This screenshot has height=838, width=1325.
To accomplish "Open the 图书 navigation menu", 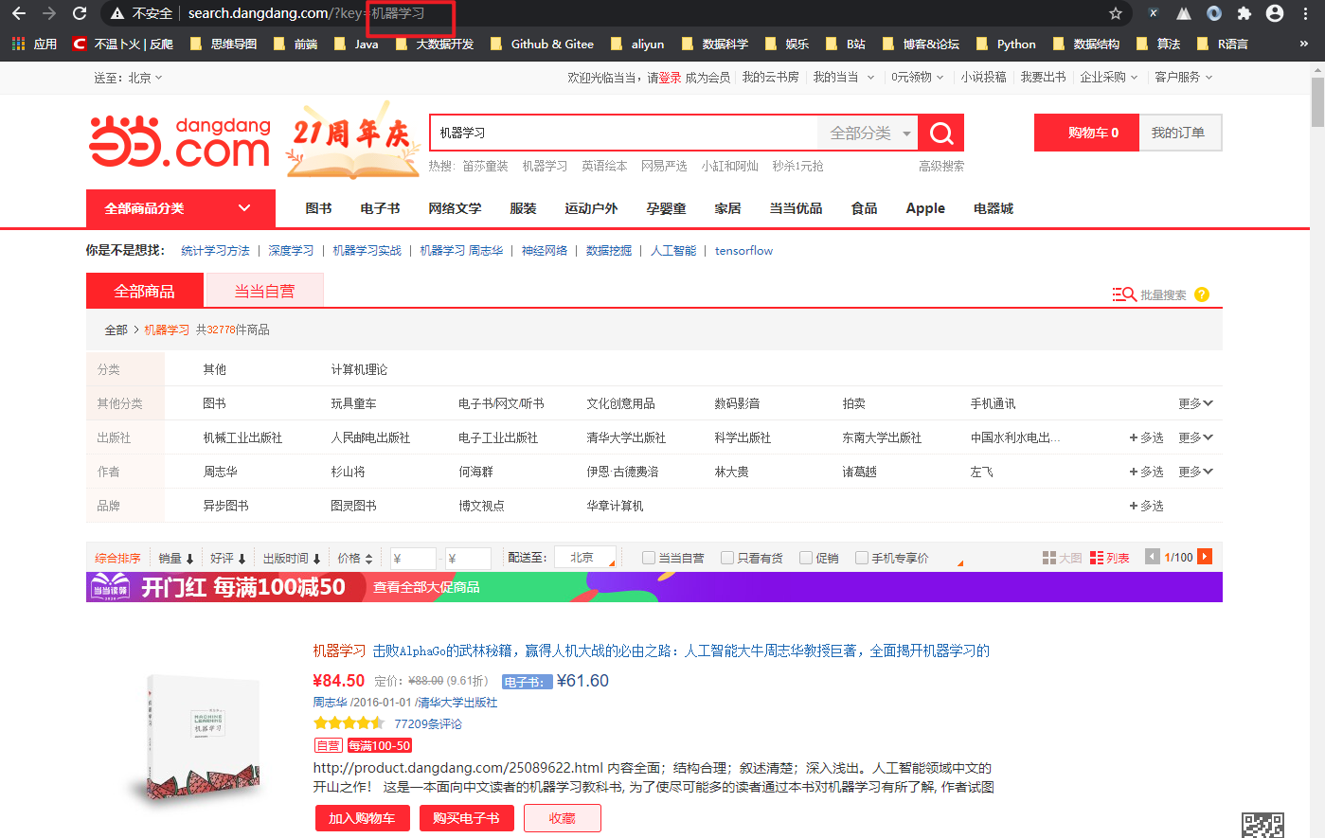I will [318, 208].
